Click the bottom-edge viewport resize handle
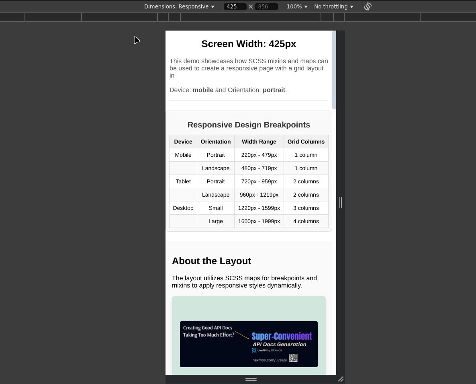 pyautogui.click(x=251, y=379)
